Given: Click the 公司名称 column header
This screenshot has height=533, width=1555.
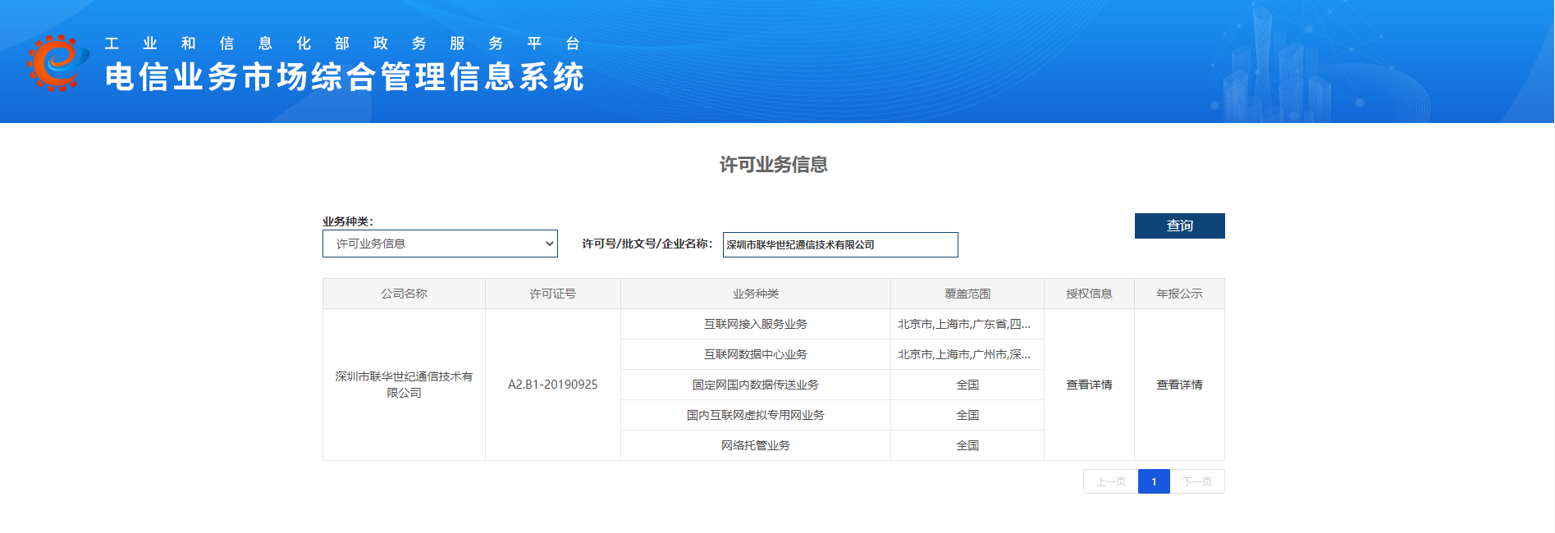Looking at the screenshot, I should point(404,294).
